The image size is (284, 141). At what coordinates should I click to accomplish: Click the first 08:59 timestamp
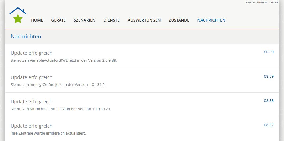(x=269, y=52)
